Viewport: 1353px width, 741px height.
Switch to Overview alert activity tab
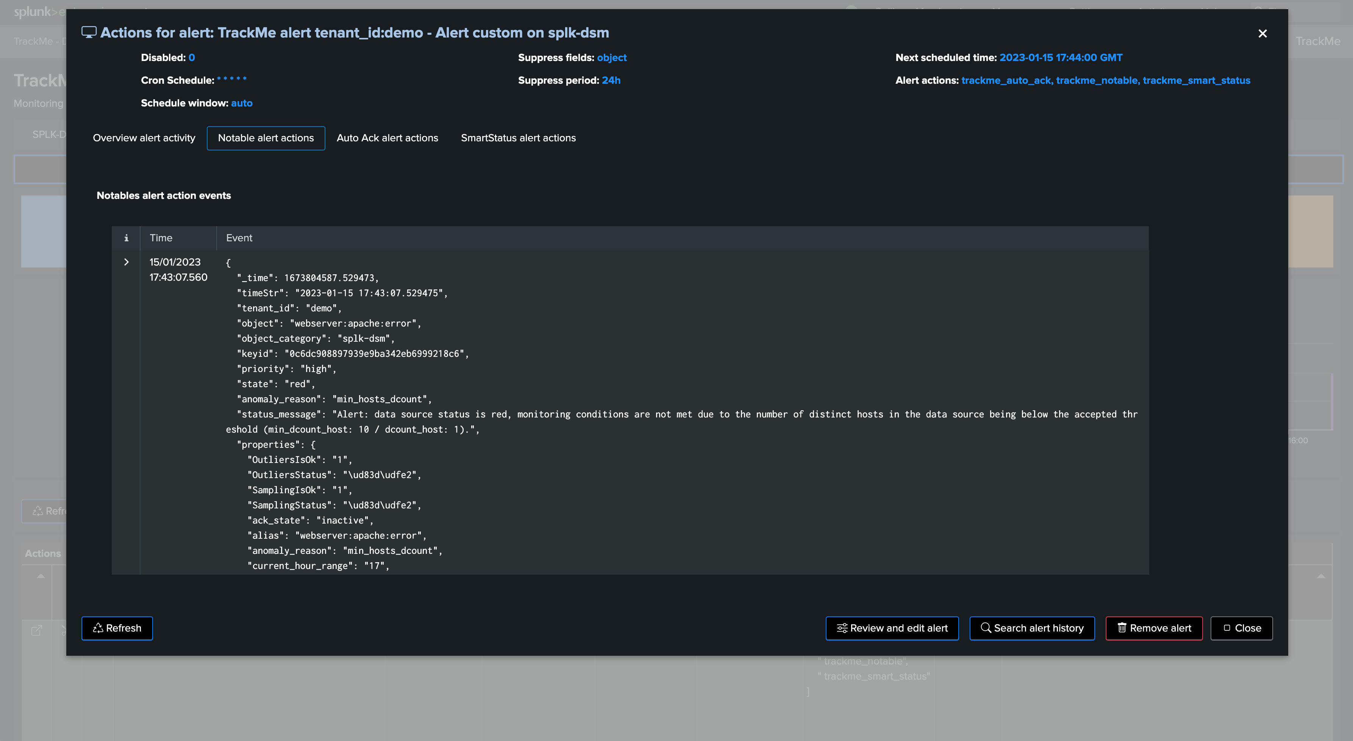(x=144, y=138)
